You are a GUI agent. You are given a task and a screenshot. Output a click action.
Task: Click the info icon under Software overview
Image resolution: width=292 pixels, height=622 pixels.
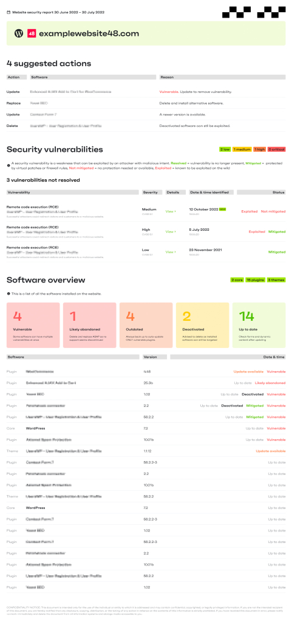coord(8,293)
